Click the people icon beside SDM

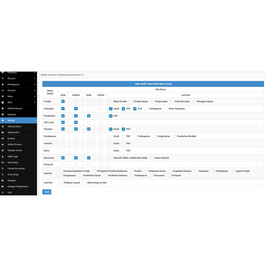coord(3,102)
